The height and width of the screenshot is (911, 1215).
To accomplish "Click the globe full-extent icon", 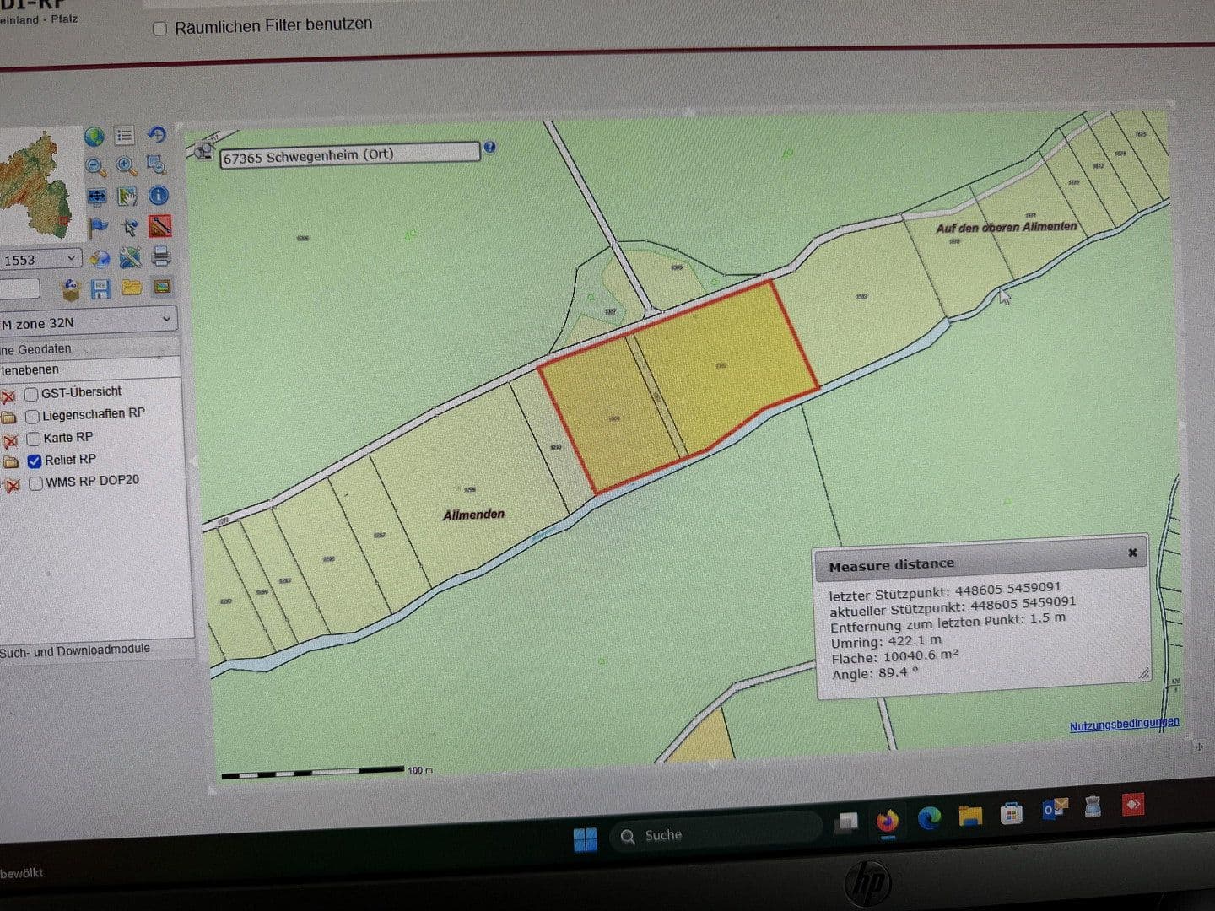I will (x=94, y=136).
